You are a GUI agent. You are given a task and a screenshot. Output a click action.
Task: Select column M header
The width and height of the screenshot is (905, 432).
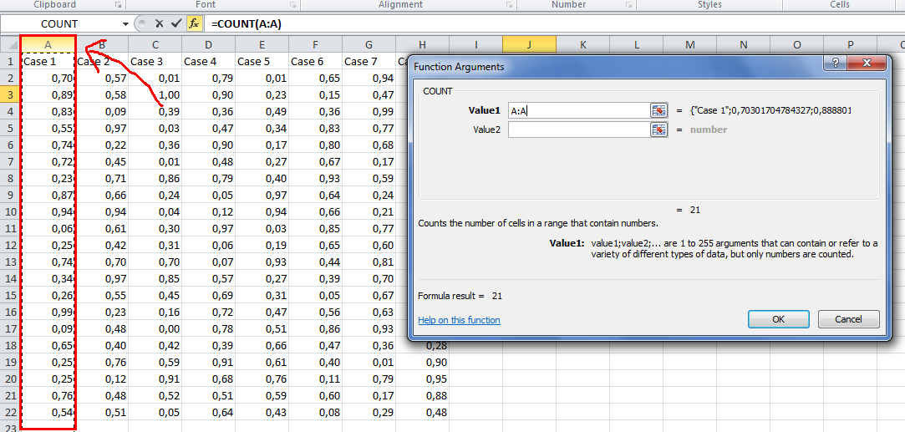(689, 44)
